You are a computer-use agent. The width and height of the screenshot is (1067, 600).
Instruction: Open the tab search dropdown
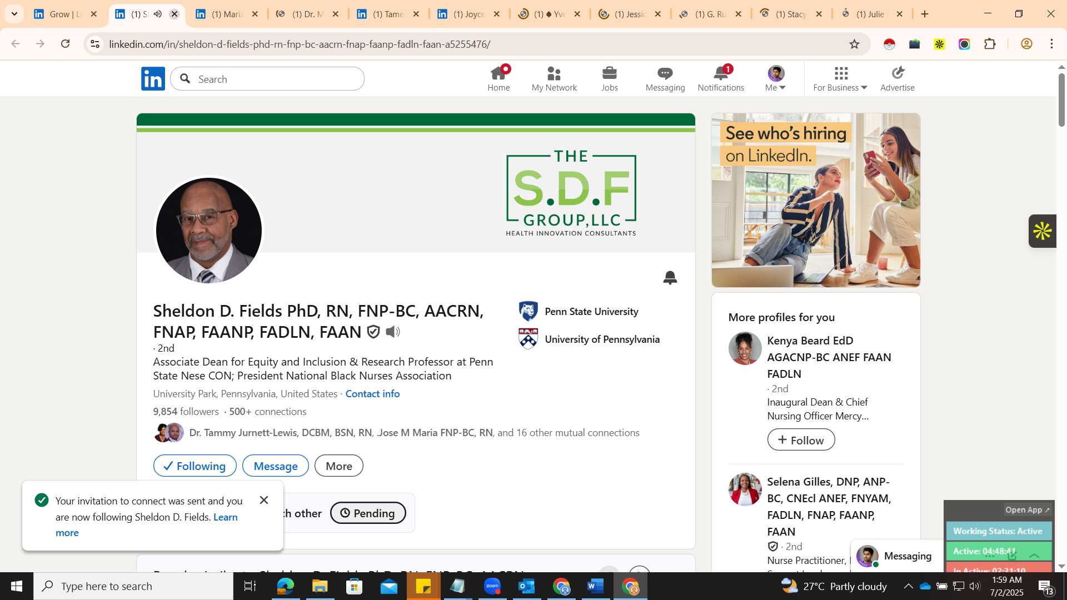(14, 14)
